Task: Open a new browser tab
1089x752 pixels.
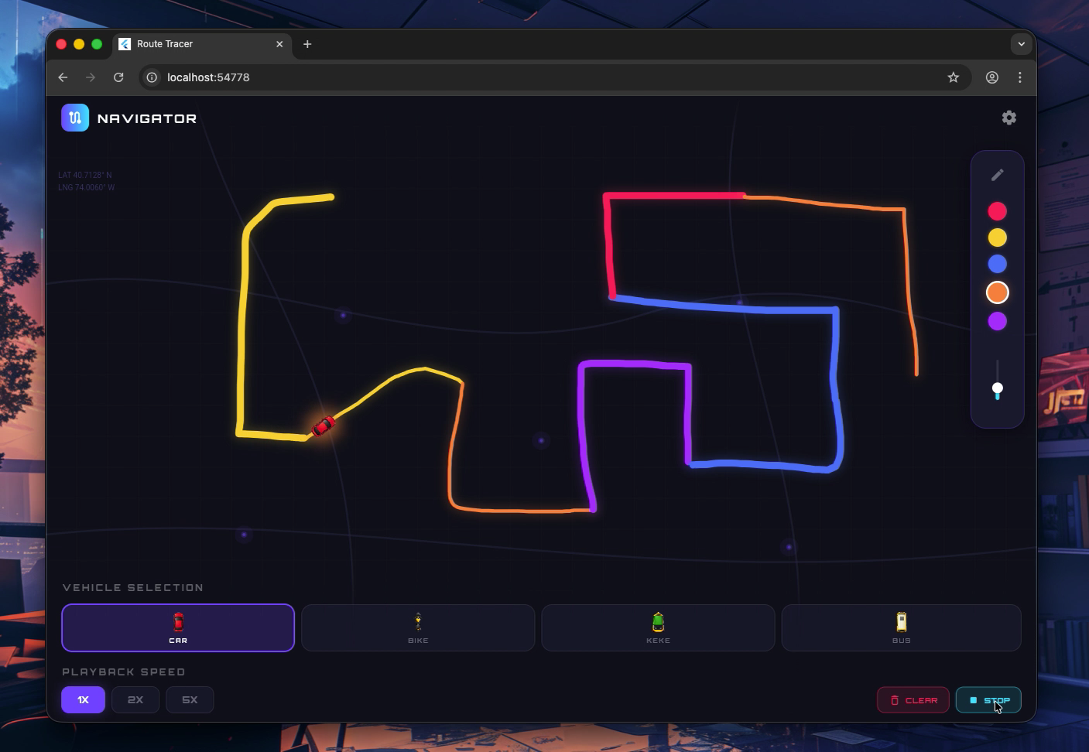Action: (307, 44)
